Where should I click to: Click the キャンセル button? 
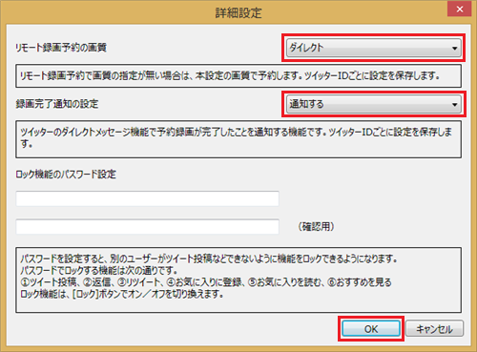tap(434, 329)
